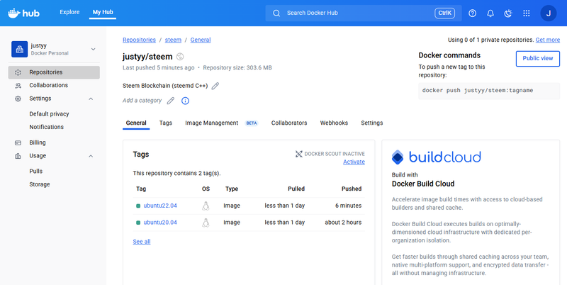Click the docker push command box
This screenshot has width=567, height=285.
[489, 91]
